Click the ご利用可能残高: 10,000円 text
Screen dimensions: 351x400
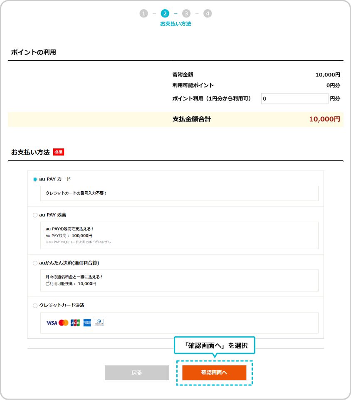pos(71,284)
